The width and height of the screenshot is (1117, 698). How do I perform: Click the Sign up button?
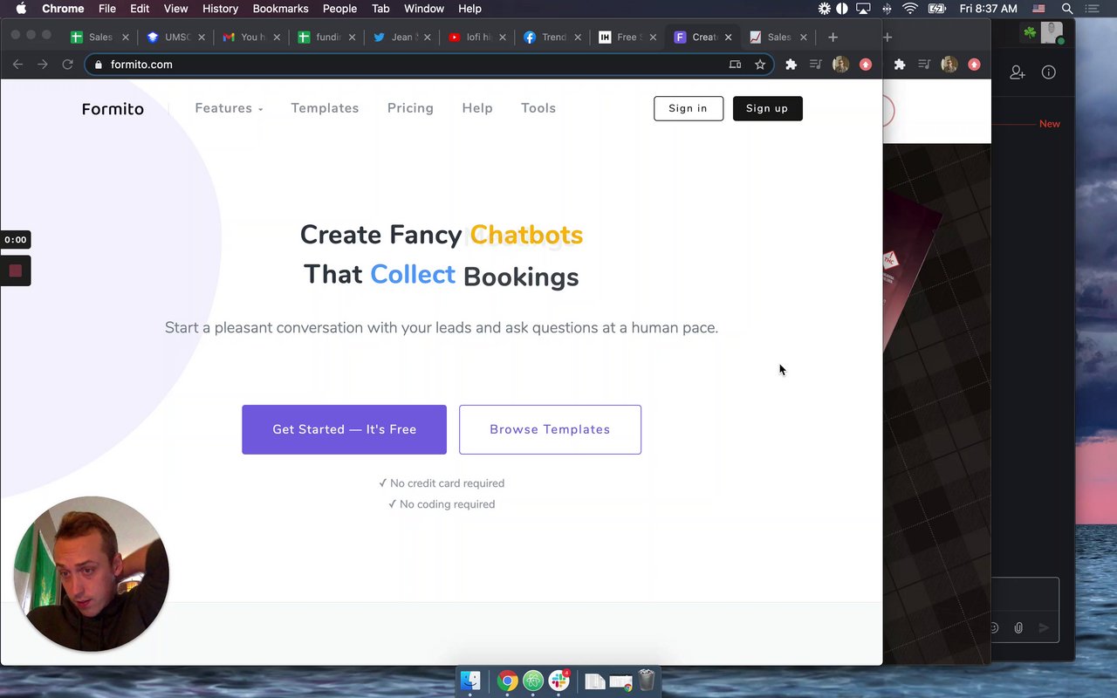click(768, 108)
